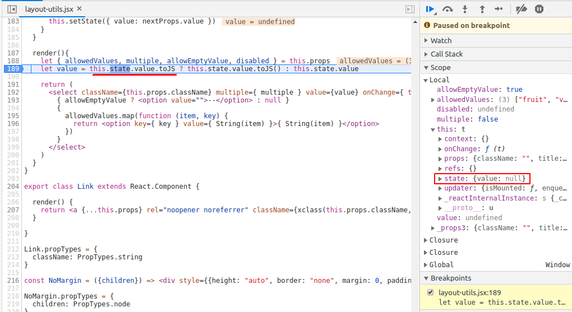Expand the refs object
572x312 pixels.
(440, 169)
